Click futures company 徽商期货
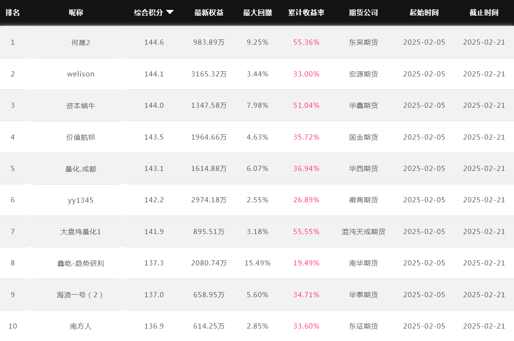The height and width of the screenshot is (341, 514). pos(364,200)
